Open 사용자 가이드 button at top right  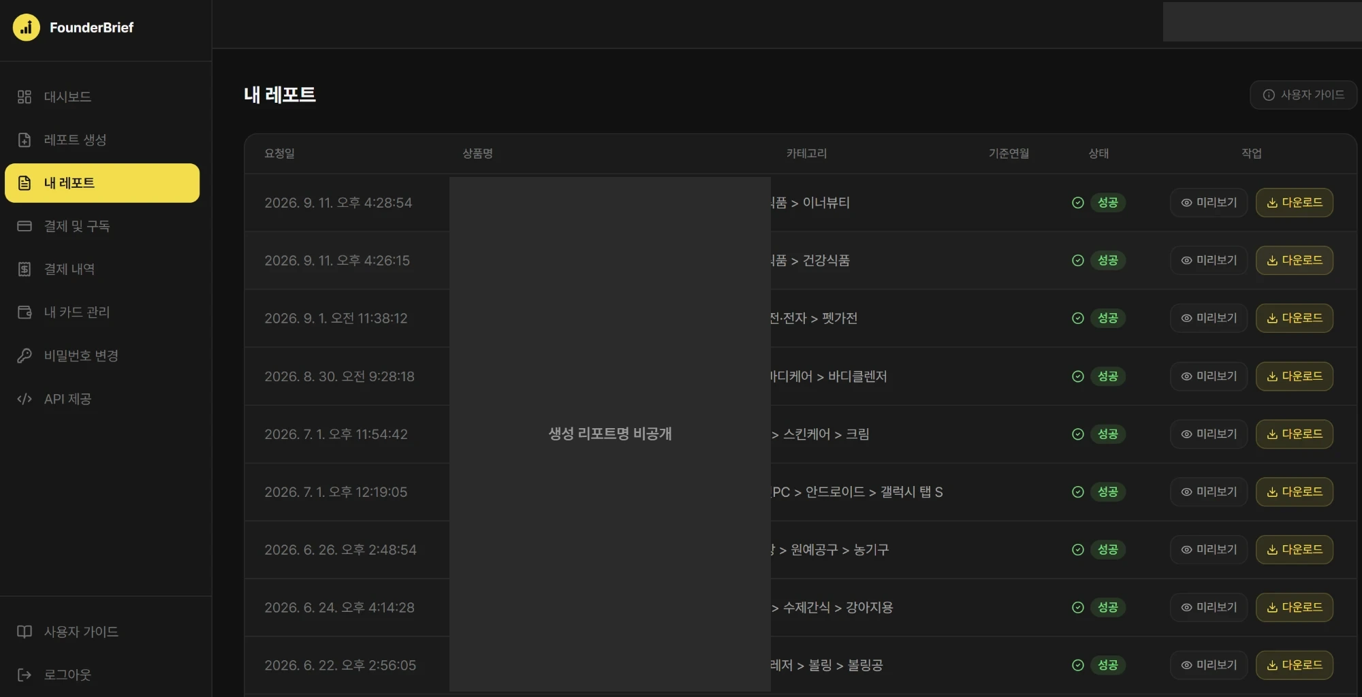click(x=1303, y=95)
